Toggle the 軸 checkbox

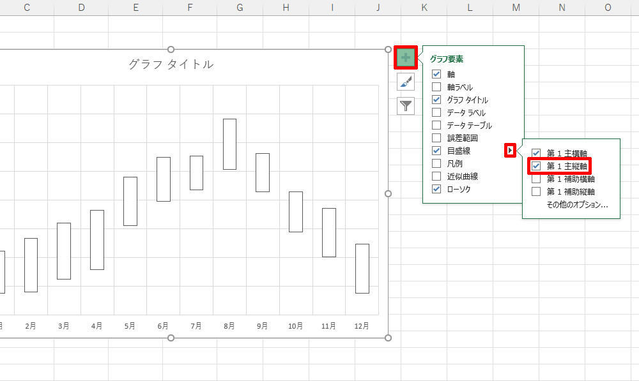(x=436, y=74)
